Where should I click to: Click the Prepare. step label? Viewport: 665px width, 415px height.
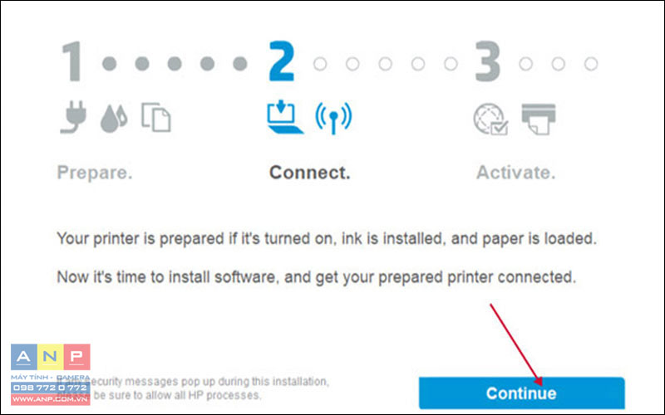[95, 173]
